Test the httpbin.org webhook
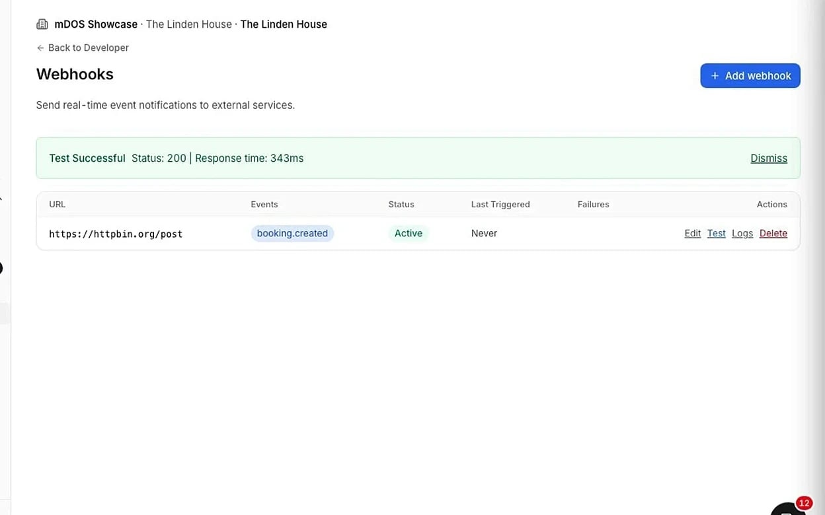The height and width of the screenshot is (515, 825). pyautogui.click(x=717, y=234)
